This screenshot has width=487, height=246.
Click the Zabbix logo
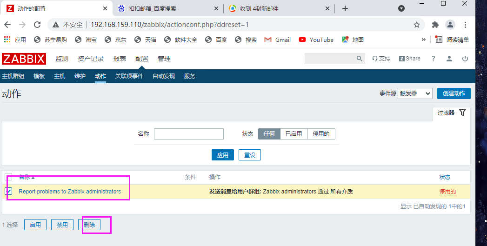[x=24, y=59]
